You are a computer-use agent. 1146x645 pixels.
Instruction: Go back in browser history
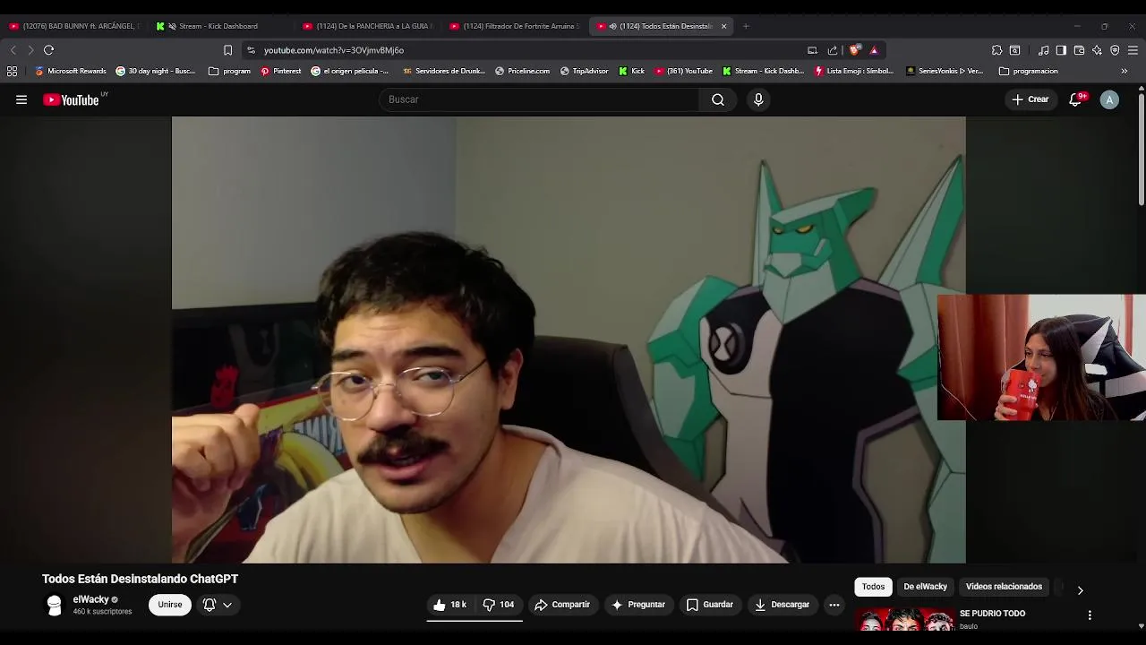pyautogui.click(x=13, y=50)
